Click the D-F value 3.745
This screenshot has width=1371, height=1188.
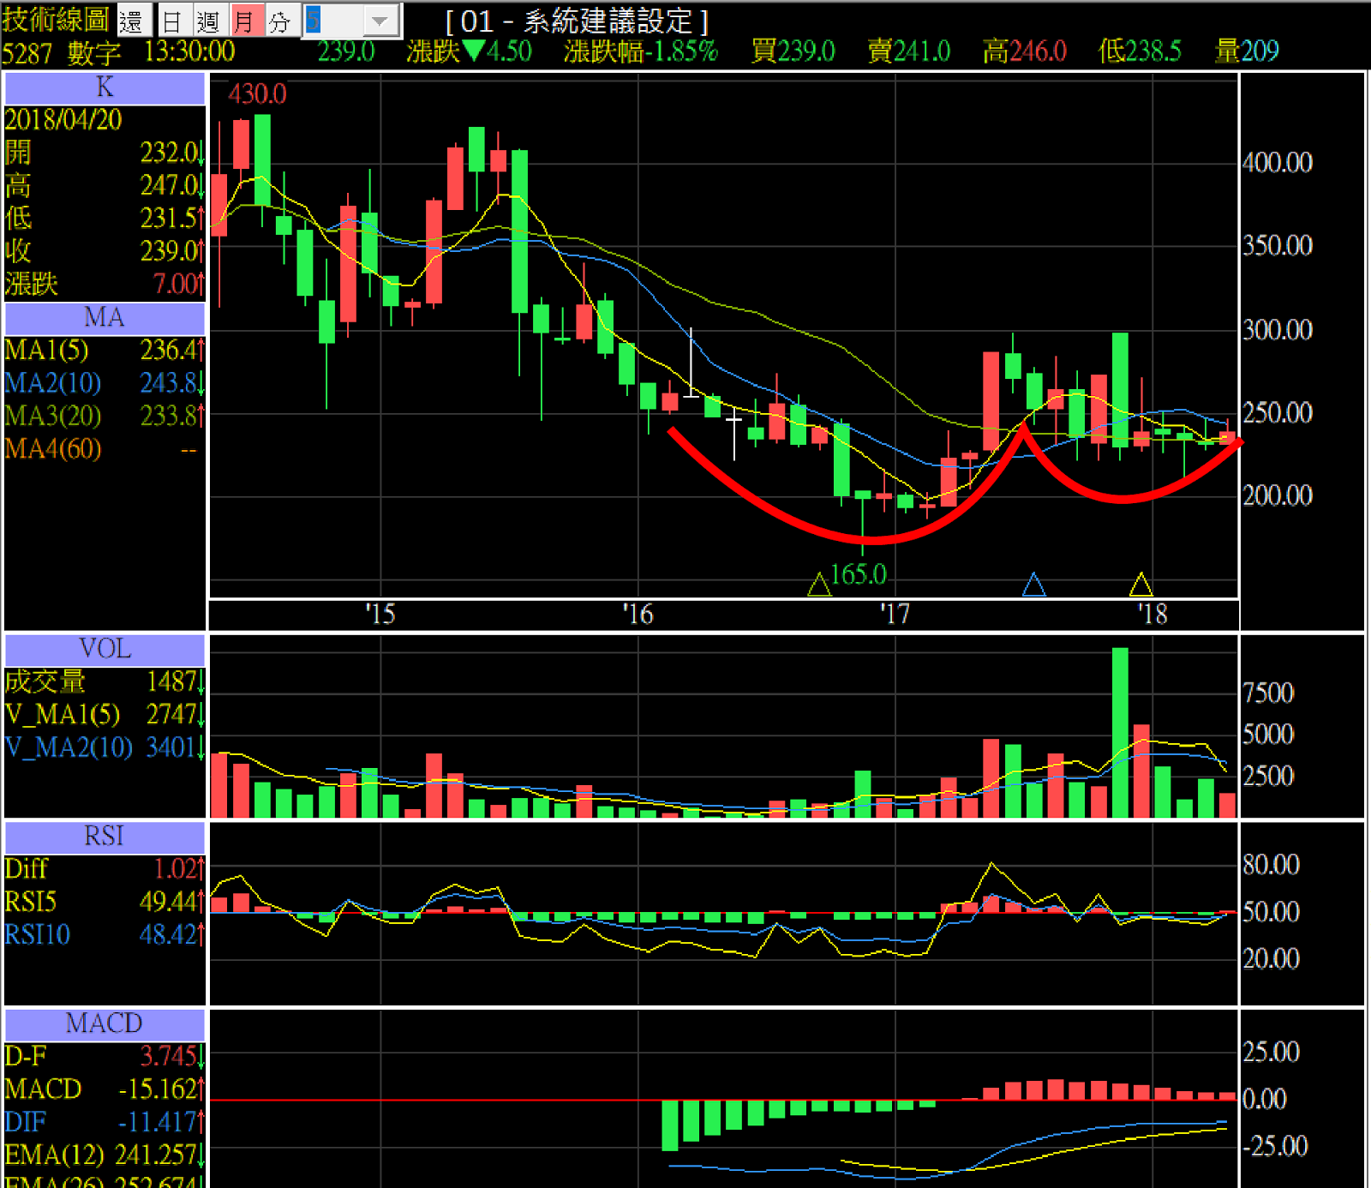click(x=171, y=1057)
